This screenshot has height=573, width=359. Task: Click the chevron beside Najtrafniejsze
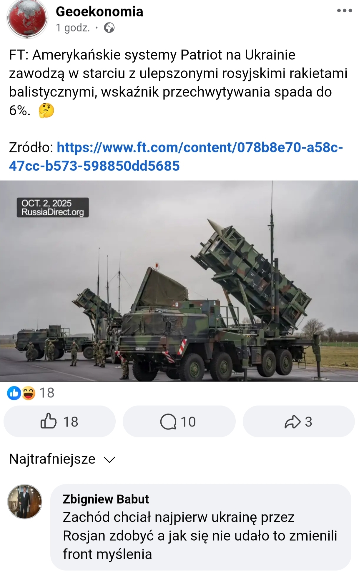(109, 460)
